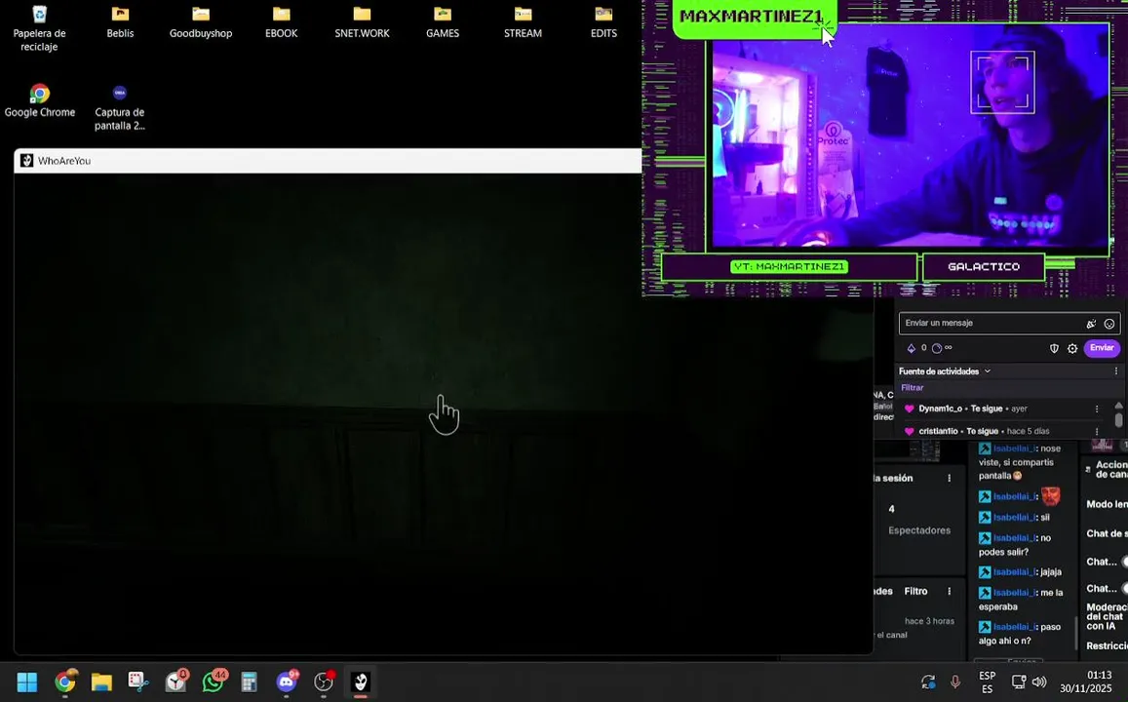
Task: Click the celebration icon in the message field
Action: [1091, 324]
